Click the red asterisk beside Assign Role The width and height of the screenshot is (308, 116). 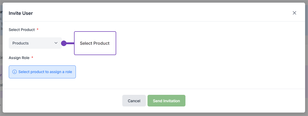coord(32,58)
